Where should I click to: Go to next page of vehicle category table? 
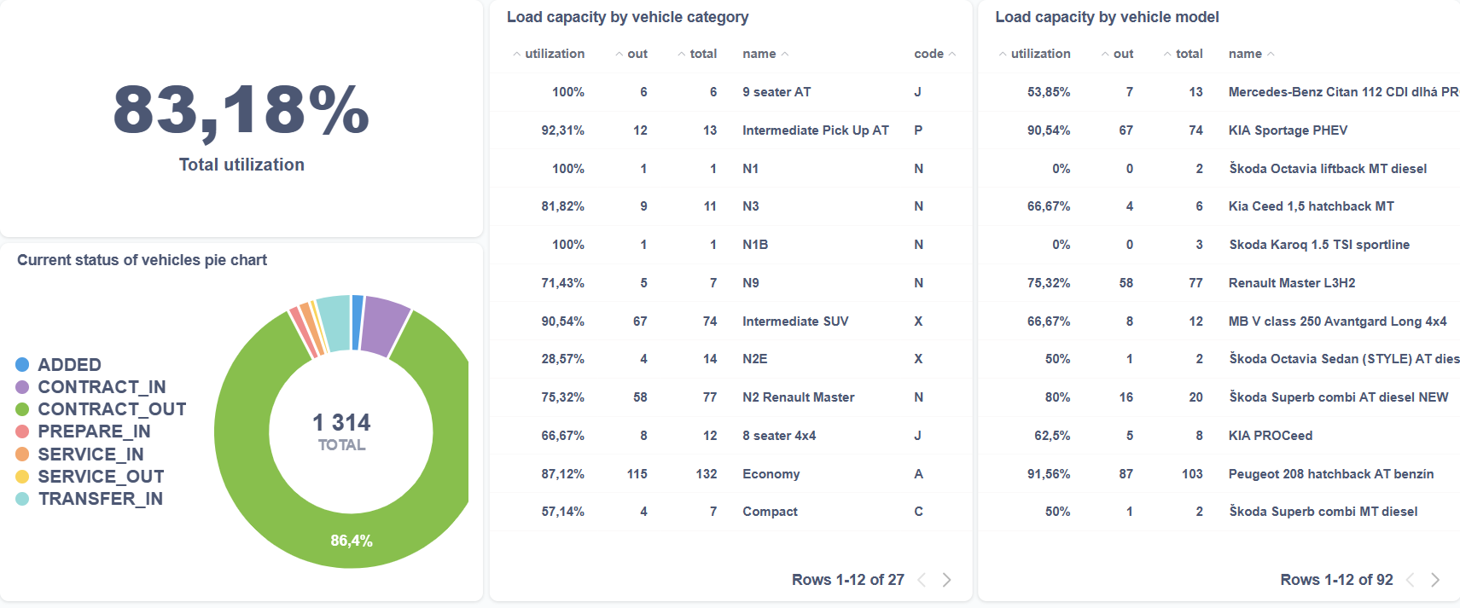tap(946, 580)
